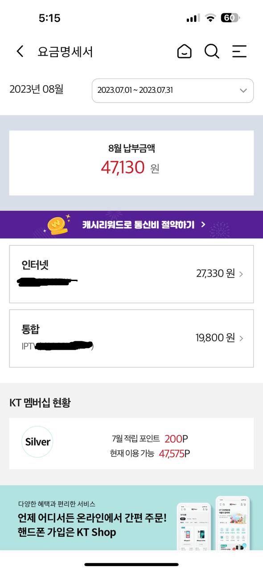The width and height of the screenshot is (263, 571).
Task: Tap the arrow on 캐시리워드 banner
Action: point(203,224)
